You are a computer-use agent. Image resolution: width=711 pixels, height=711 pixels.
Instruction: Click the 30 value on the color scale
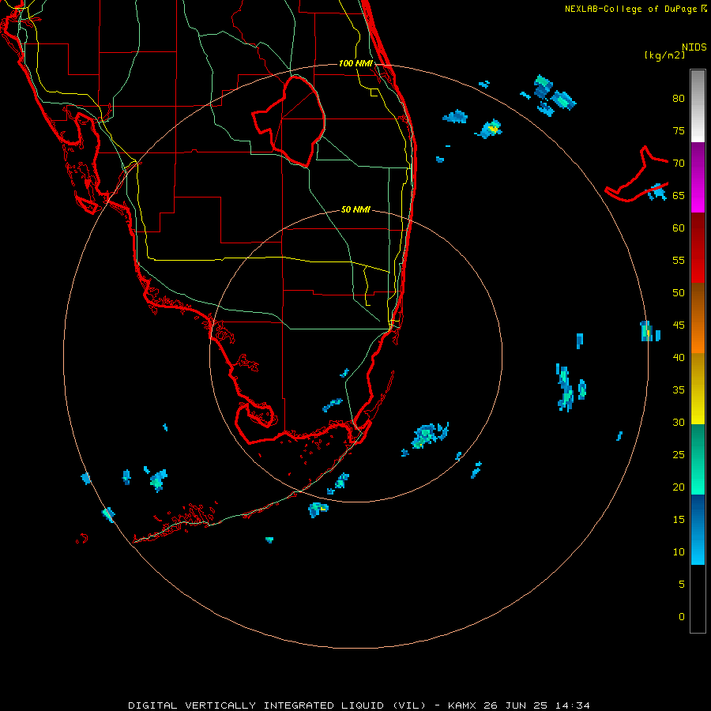[x=679, y=422]
